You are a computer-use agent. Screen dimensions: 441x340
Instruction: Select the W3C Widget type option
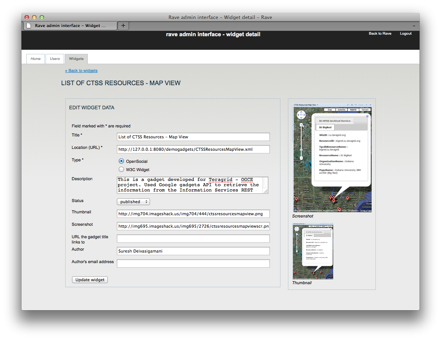tap(121, 169)
